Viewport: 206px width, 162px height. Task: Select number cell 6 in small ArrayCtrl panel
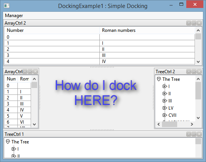click(11, 122)
